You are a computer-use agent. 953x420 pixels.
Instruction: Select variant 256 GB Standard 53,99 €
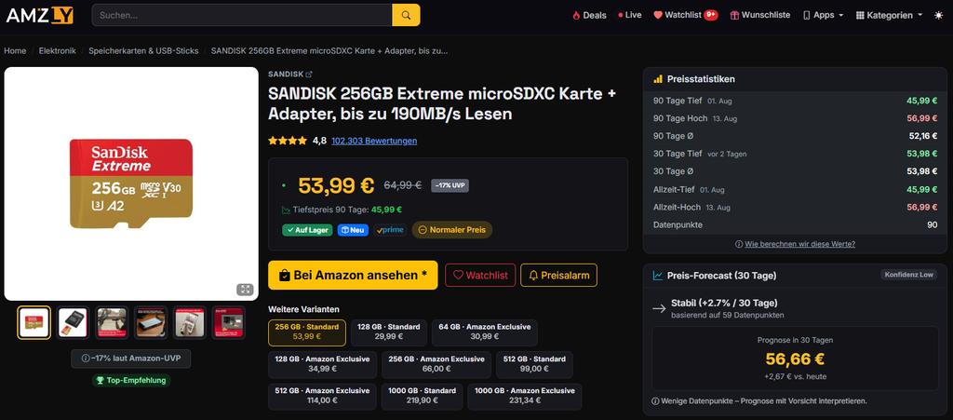point(307,332)
